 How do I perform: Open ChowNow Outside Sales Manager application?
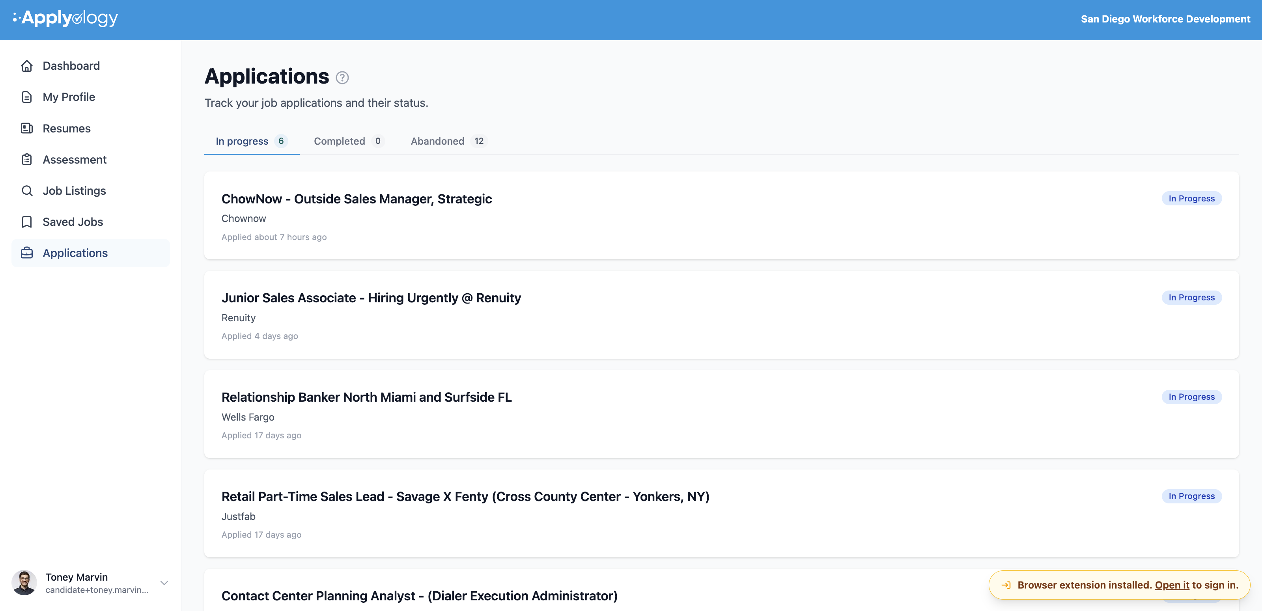721,215
